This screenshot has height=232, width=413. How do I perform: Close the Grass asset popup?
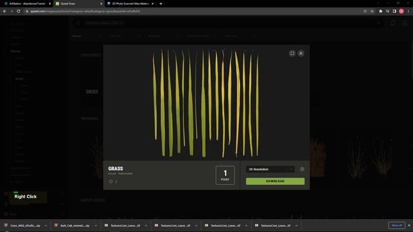tap(301, 53)
